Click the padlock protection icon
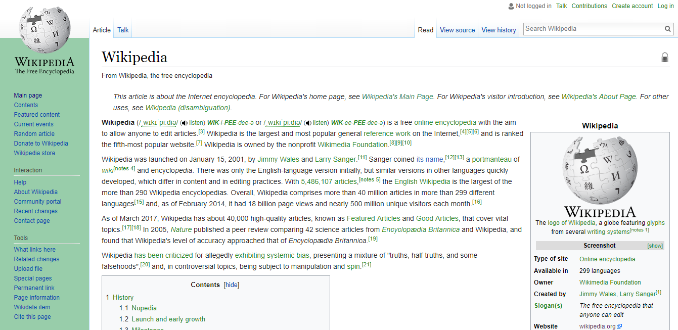 [x=665, y=57]
